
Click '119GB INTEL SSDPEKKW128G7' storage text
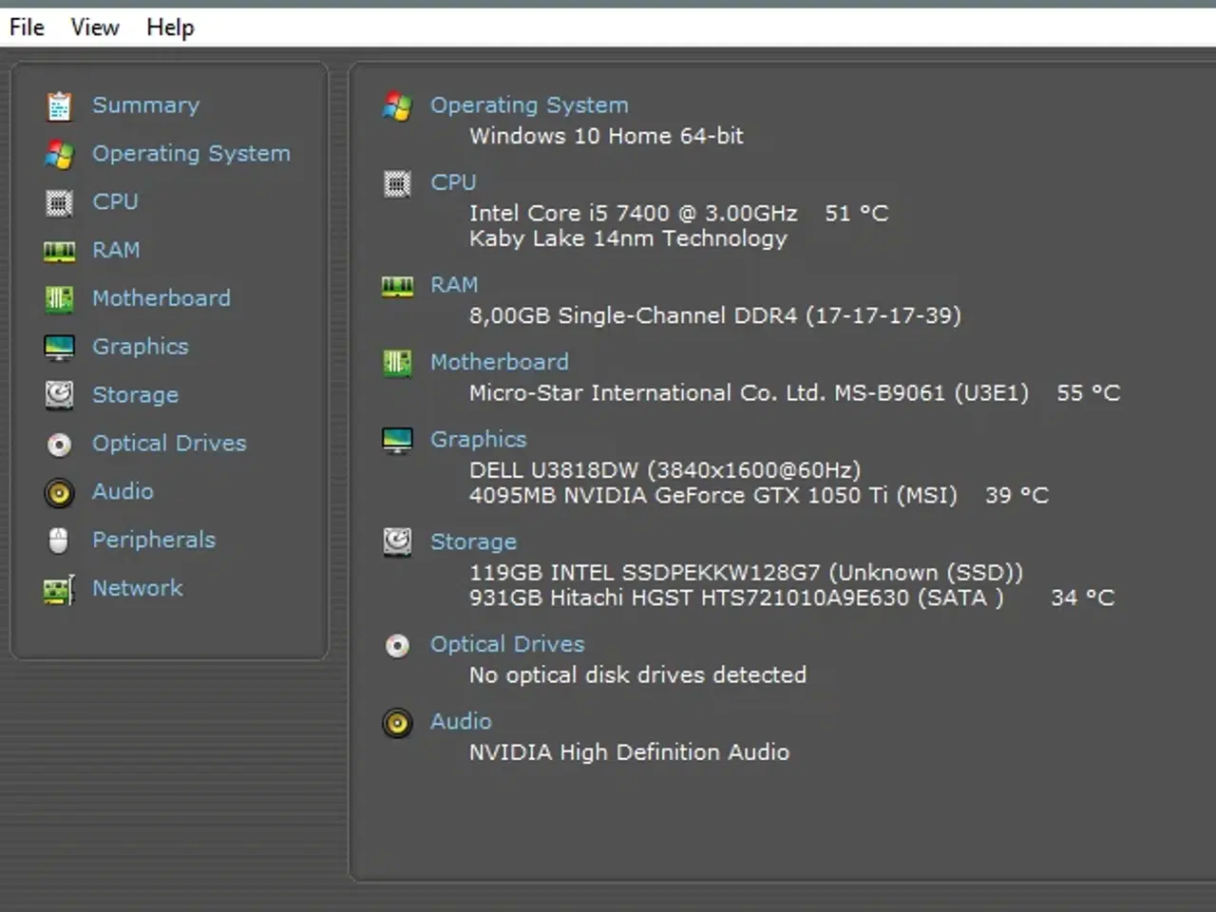tap(644, 573)
